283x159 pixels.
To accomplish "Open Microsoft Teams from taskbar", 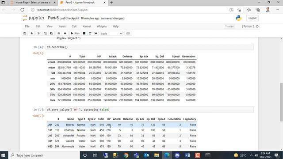I will pos(136,155).
